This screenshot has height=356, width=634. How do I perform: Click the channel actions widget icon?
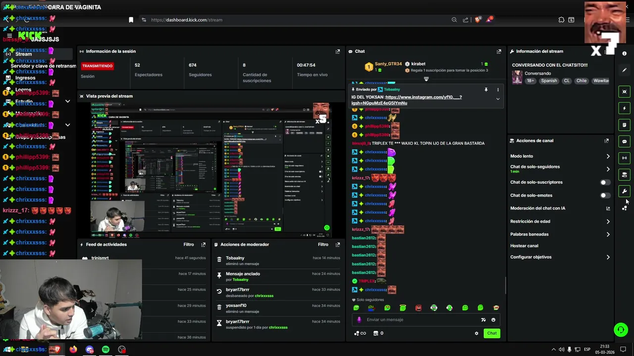point(624,175)
